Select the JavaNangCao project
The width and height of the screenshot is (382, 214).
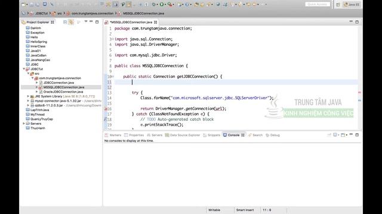pos(40,60)
